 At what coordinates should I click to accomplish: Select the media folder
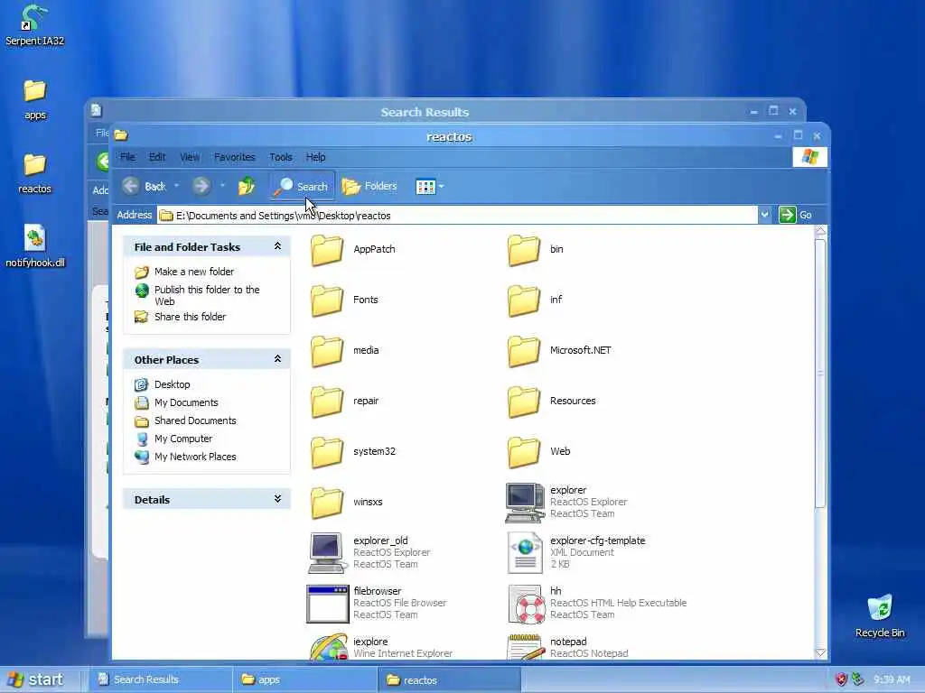point(344,351)
